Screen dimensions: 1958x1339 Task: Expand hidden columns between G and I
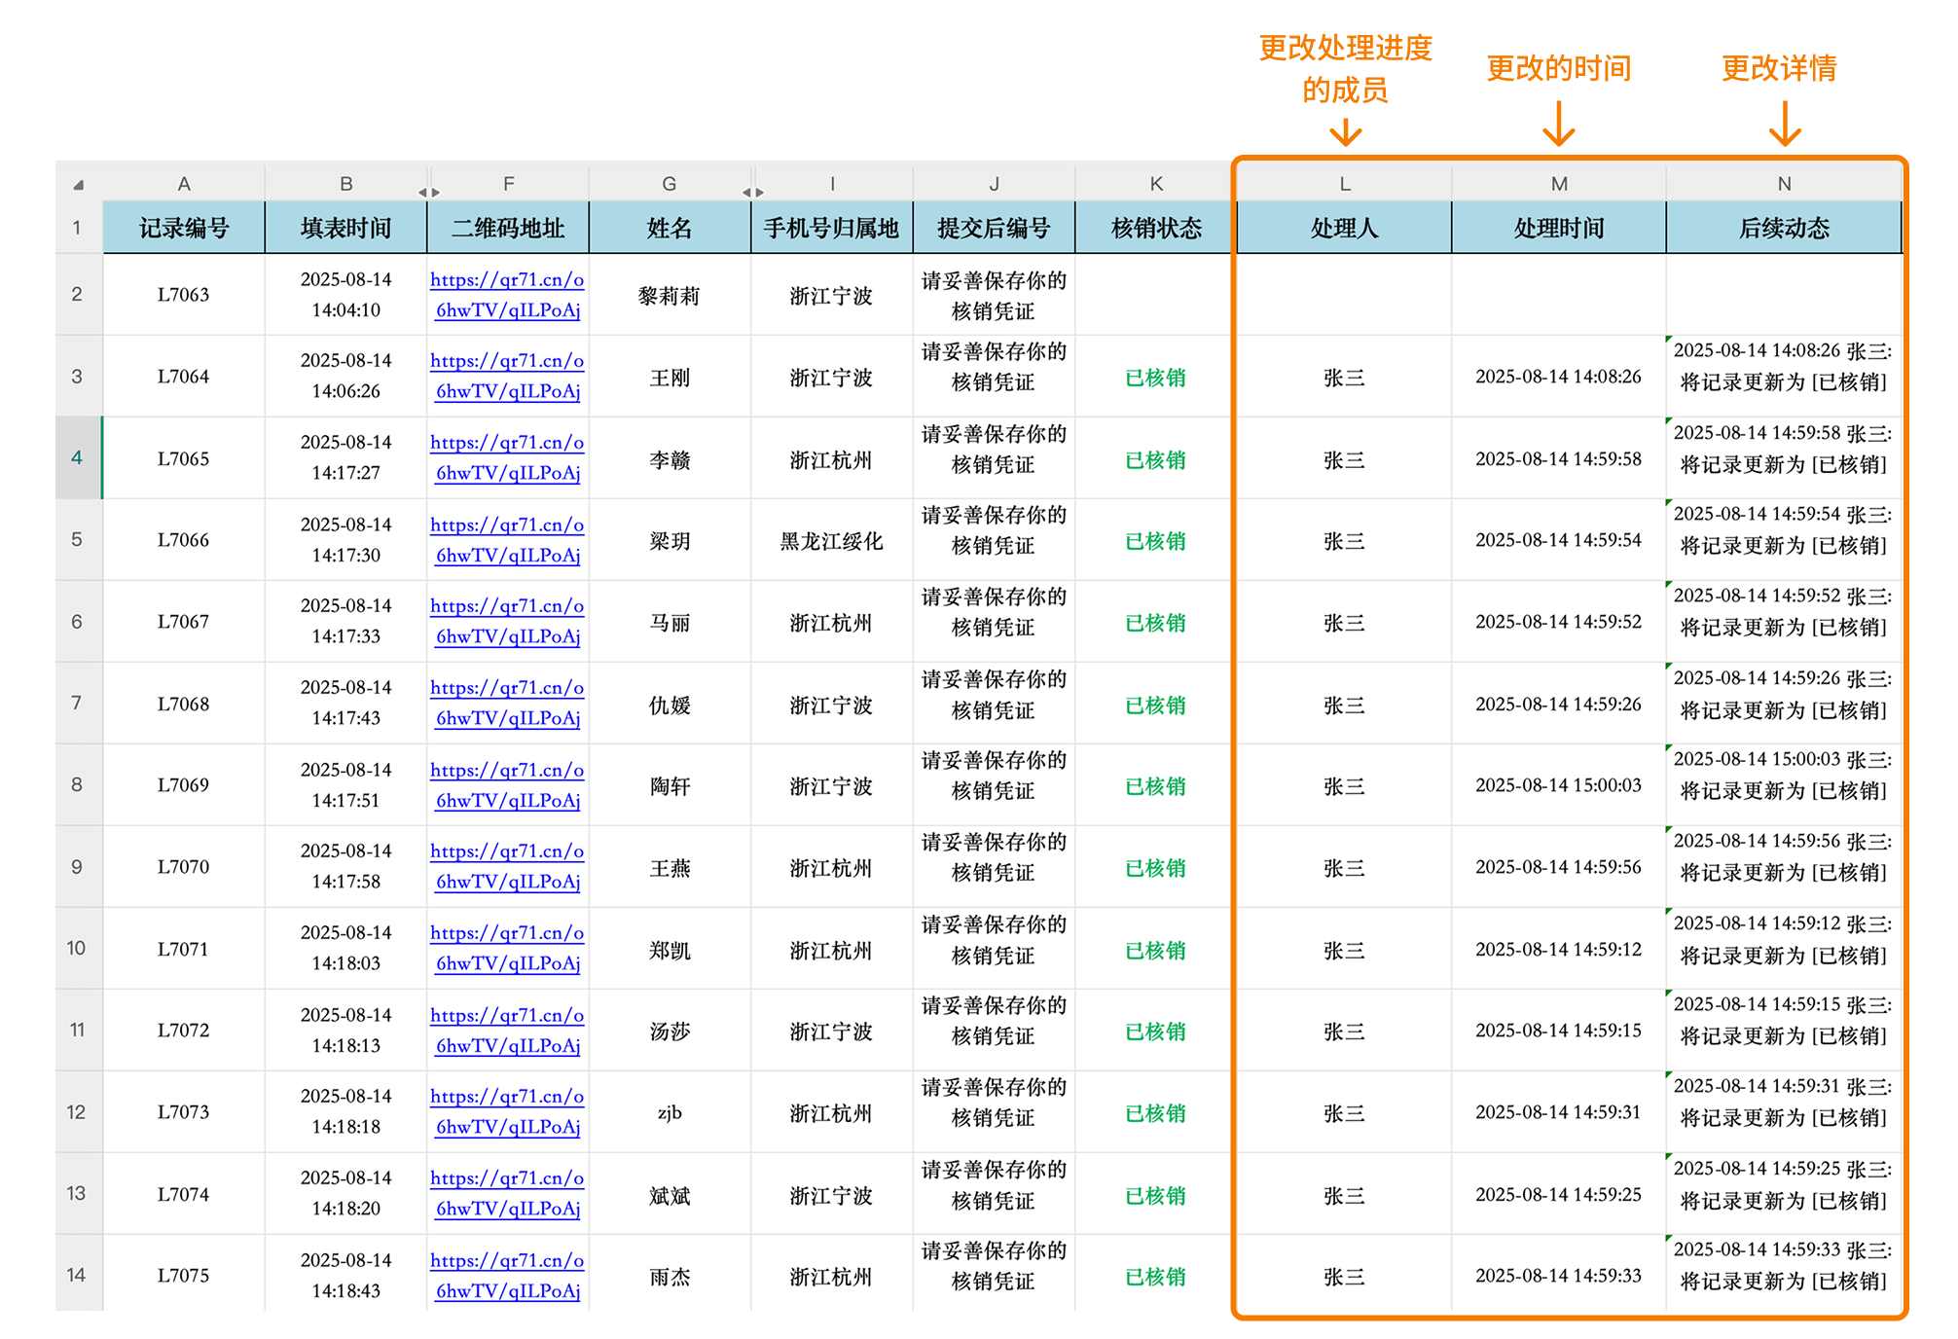[753, 192]
